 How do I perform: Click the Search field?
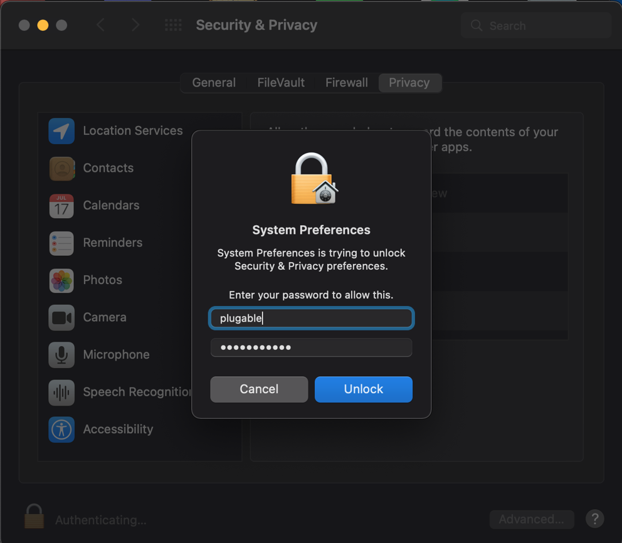click(535, 25)
